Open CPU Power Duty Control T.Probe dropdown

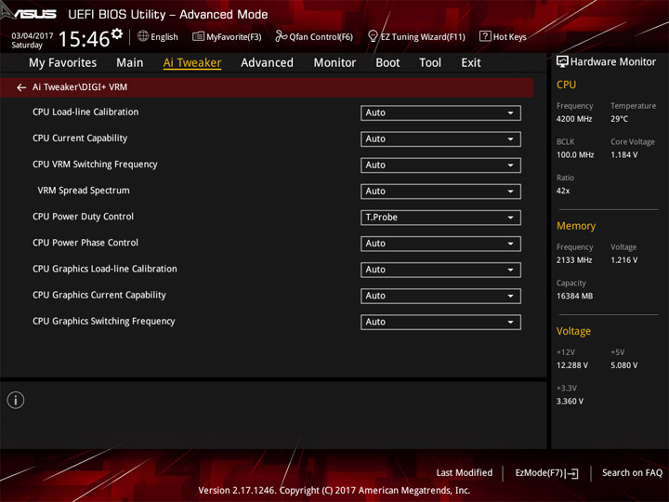coord(440,218)
